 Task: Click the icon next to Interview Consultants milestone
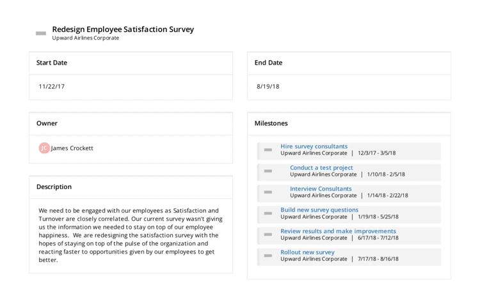click(x=268, y=192)
